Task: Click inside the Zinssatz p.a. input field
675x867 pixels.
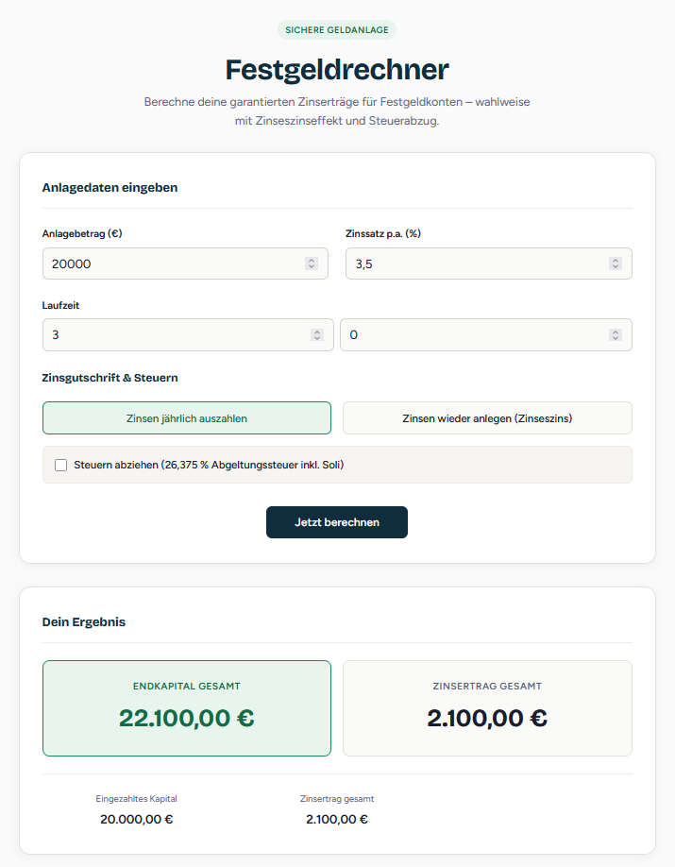Action: pyautogui.click(x=472, y=263)
